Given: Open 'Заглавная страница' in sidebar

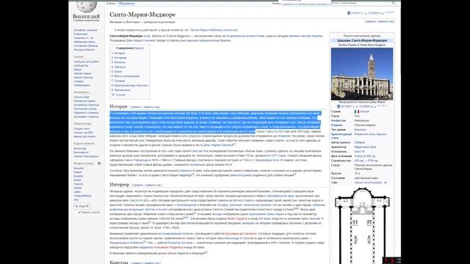Looking at the screenshot, I should (x=85, y=30).
